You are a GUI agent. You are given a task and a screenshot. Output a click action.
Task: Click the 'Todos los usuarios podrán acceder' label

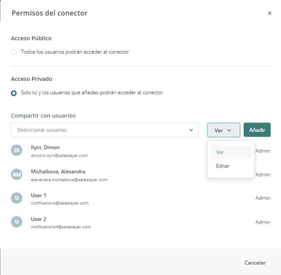(75, 52)
